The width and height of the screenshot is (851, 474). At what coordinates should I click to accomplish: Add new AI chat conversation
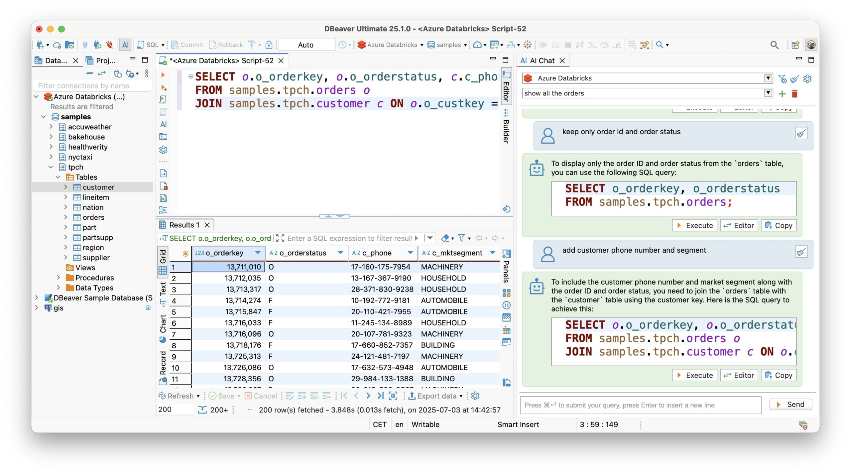click(782, 93)
